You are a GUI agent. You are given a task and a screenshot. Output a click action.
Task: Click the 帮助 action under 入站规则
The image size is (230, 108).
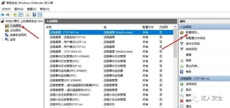pos(188,72)
